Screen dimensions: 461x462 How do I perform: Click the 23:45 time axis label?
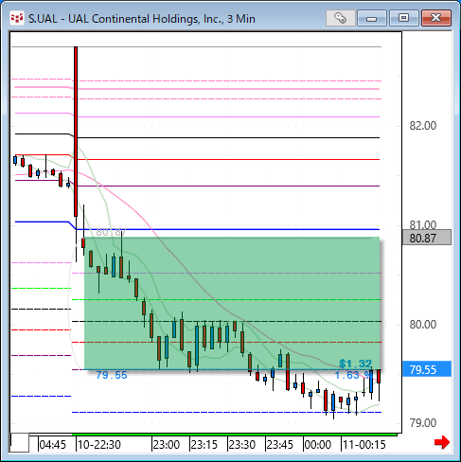(280, 445)
